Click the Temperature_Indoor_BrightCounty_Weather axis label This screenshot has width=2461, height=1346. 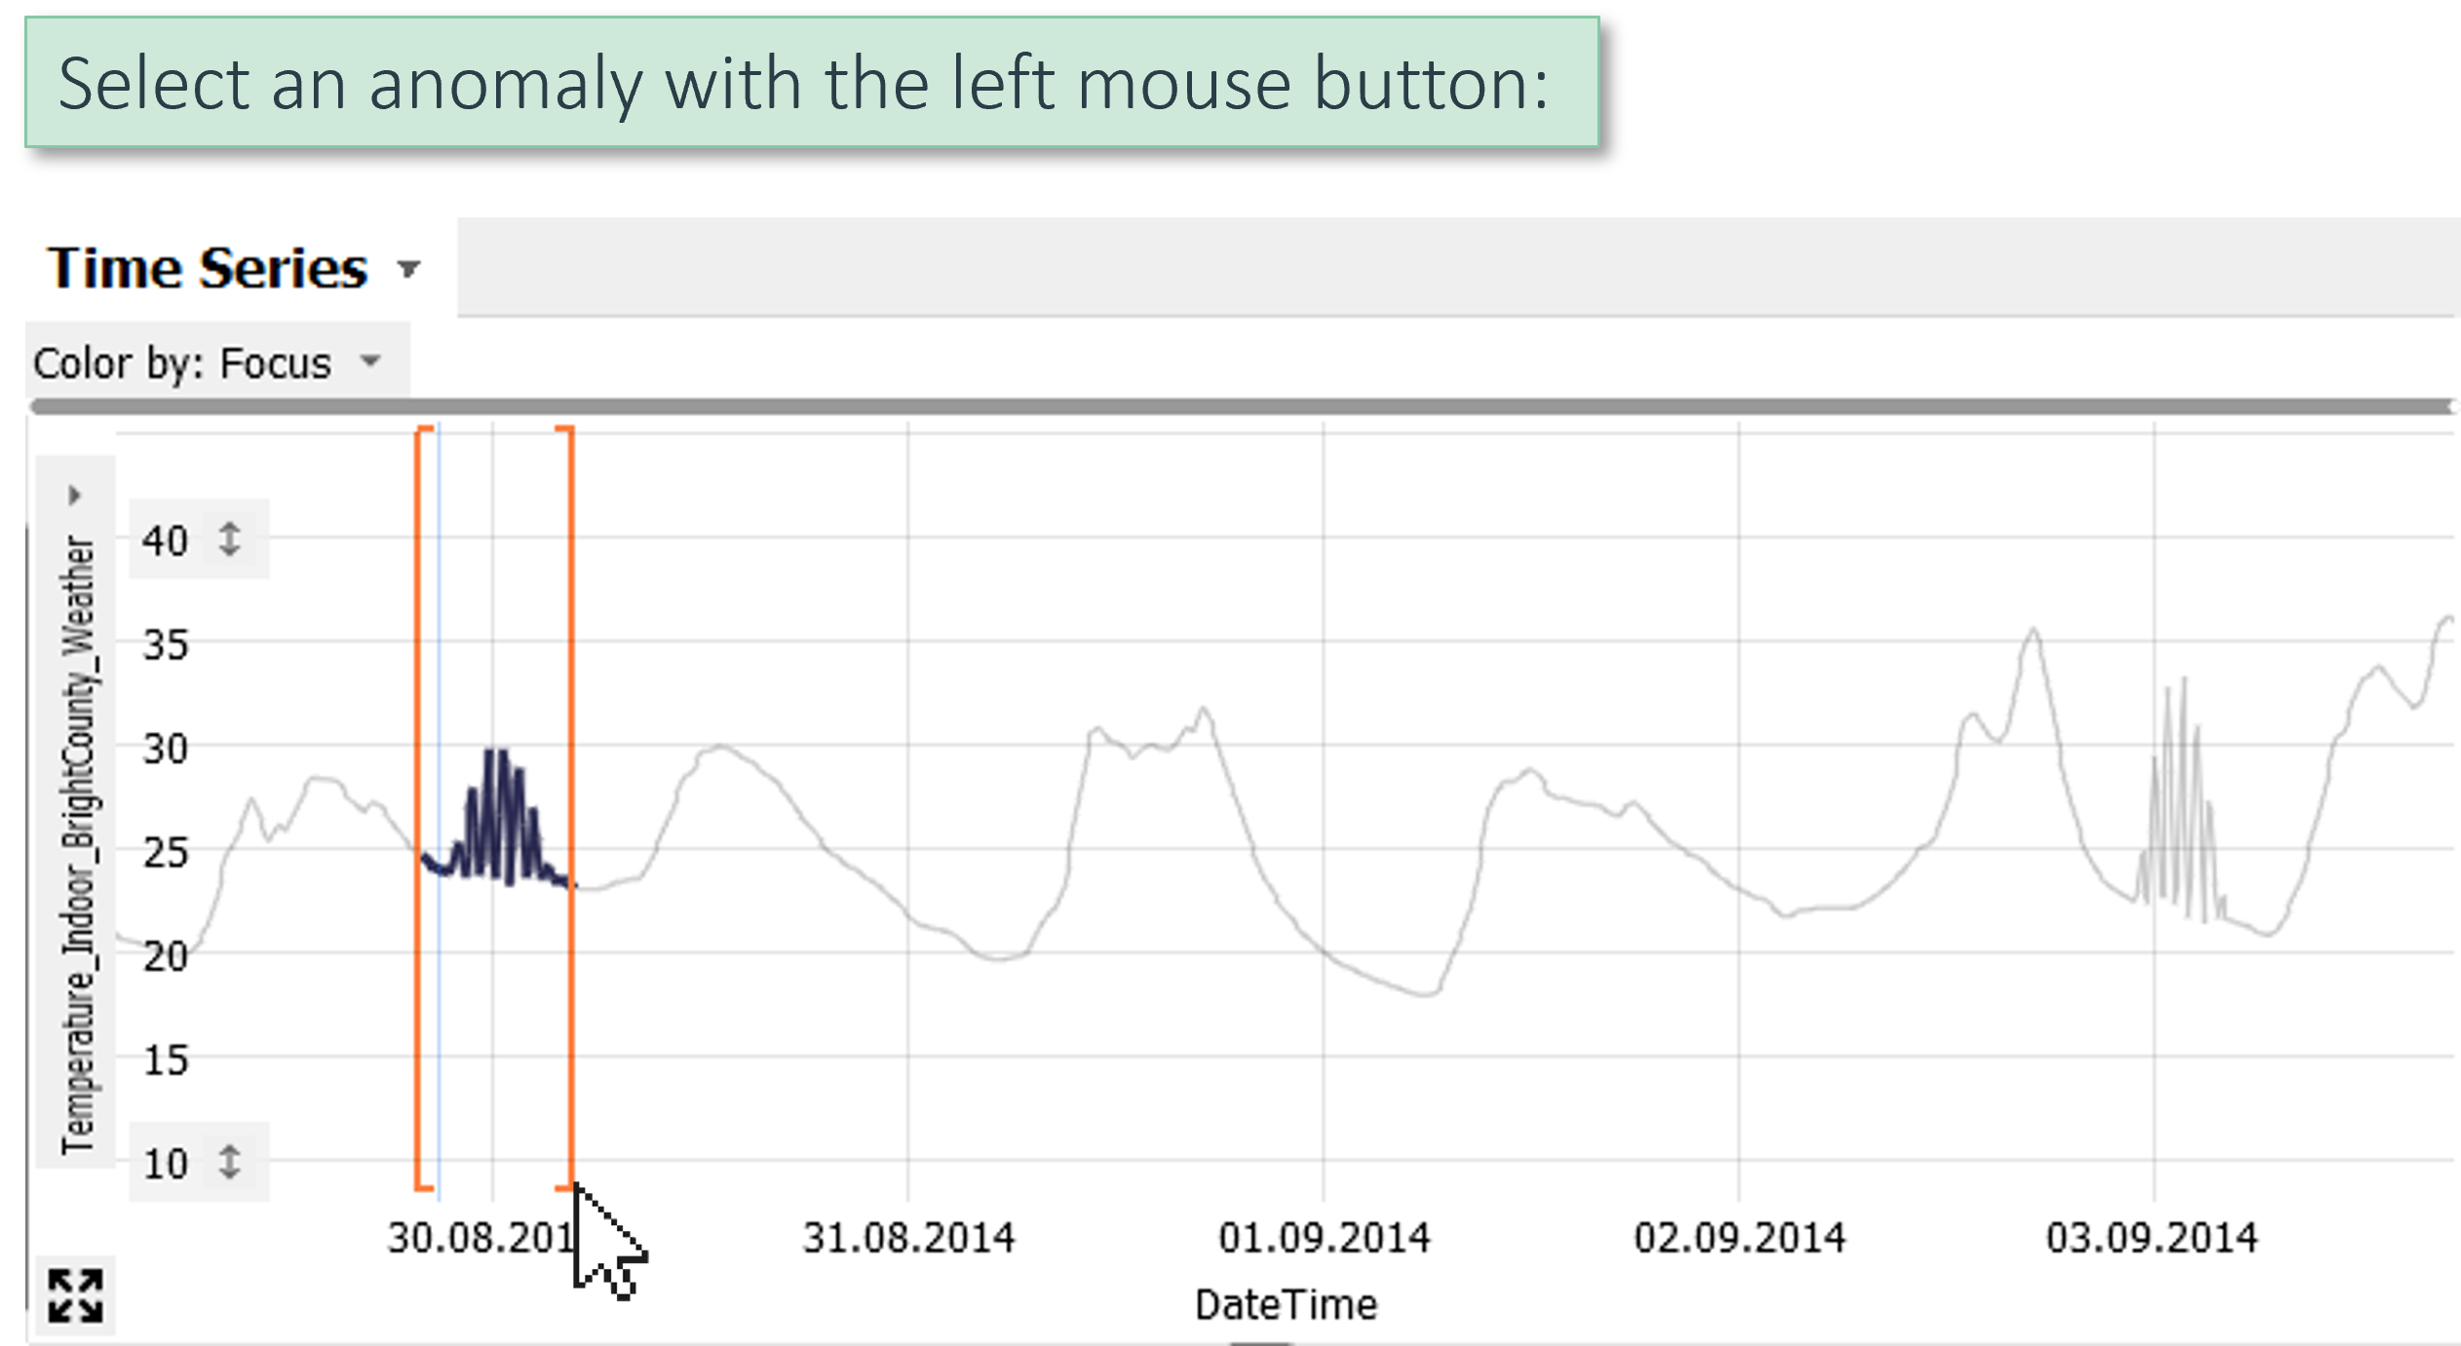coord(78,844)
